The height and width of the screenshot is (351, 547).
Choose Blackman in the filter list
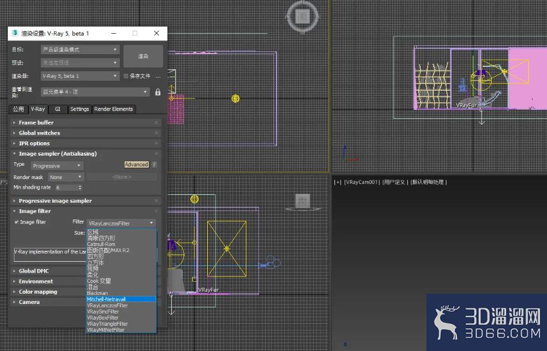point(121,293)
